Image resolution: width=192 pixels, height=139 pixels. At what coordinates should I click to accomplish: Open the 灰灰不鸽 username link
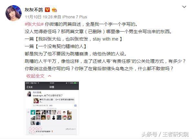point(34,10)
